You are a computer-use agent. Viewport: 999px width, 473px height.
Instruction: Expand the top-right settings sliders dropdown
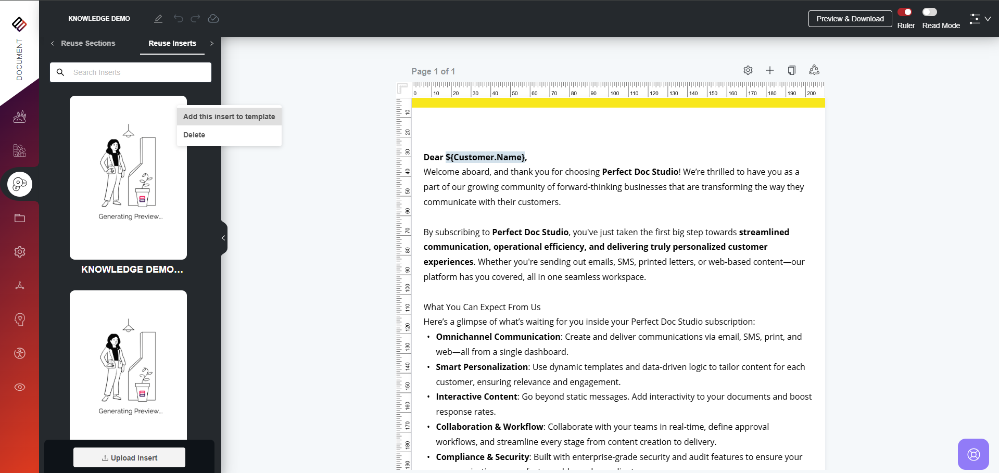coord(980,19)
